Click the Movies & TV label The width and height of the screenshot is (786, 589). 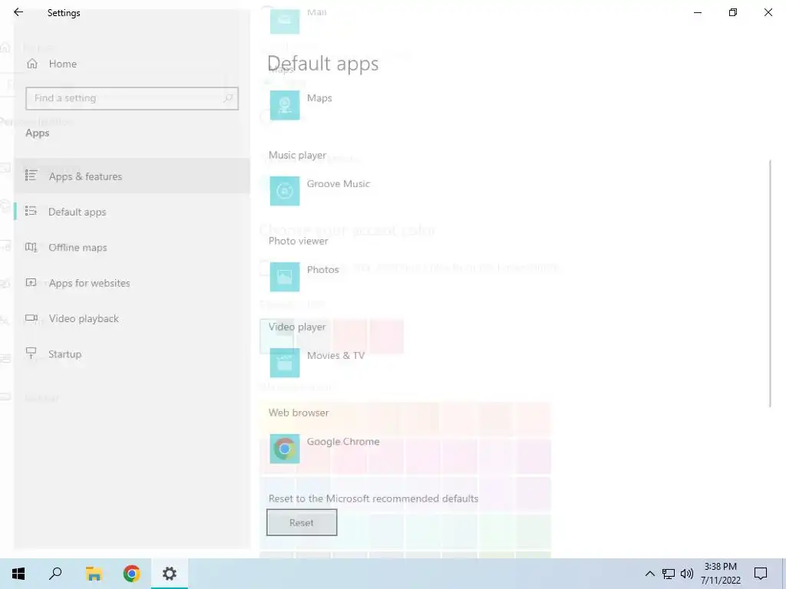click(335, 355)
